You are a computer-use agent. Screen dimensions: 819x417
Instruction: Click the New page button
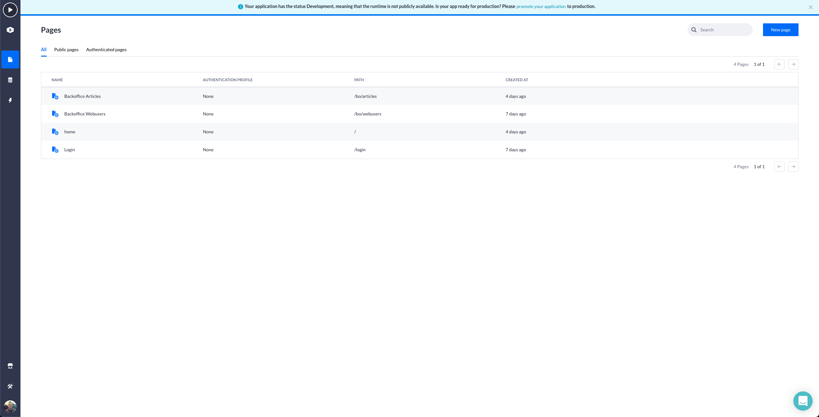pos(780,29)
